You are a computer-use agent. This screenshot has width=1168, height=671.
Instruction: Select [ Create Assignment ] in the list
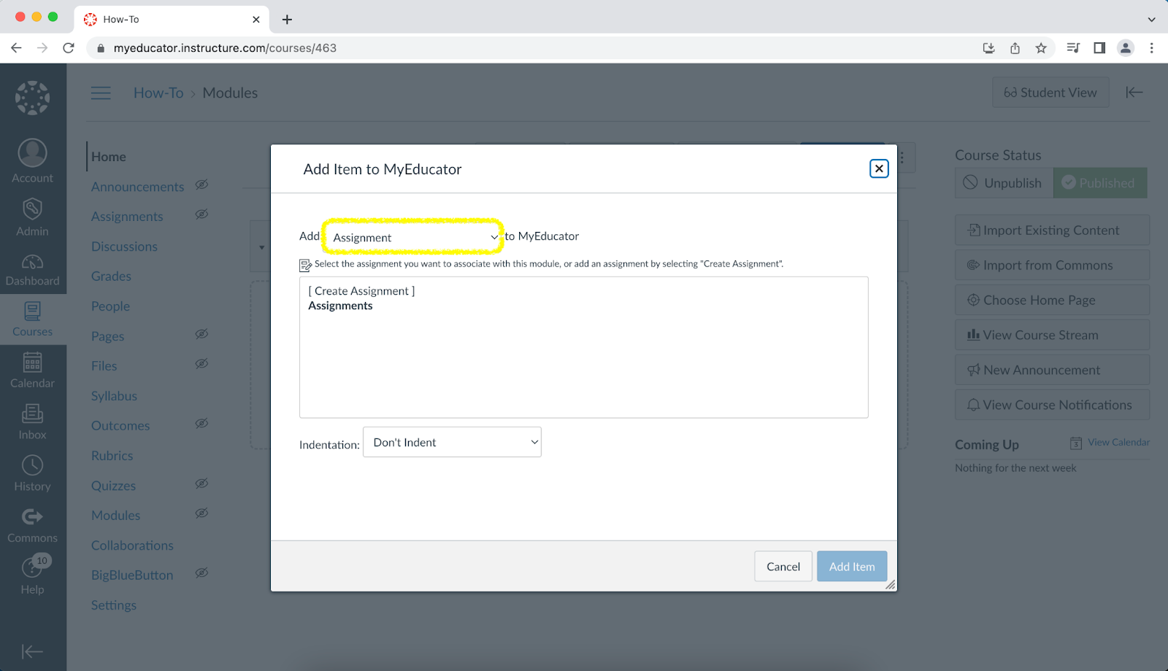point(361,291)
